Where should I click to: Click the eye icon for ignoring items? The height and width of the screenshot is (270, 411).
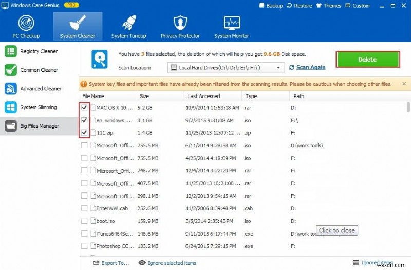pos(142,263)
